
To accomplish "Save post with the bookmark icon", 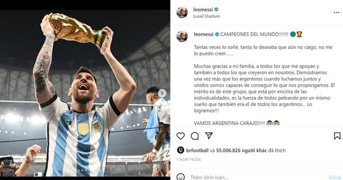I will tap(337, 136).
